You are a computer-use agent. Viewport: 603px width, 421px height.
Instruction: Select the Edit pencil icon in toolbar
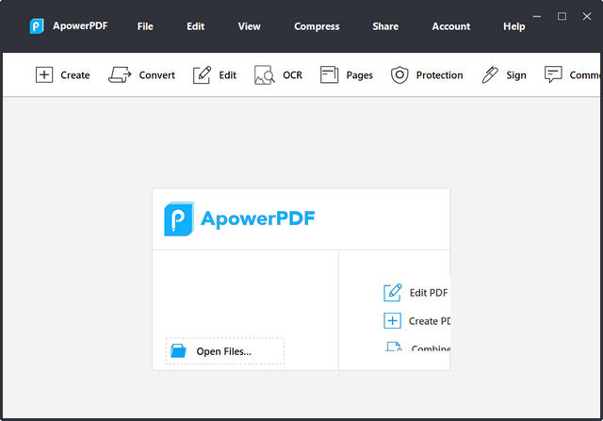click(202, 75)
